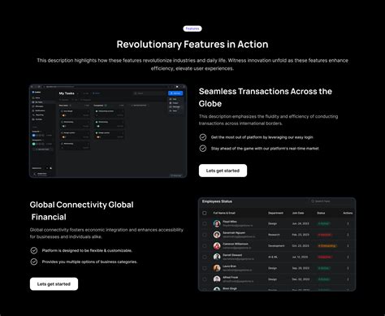
Task: Click checkmark icon beside easy login feature
Action: point(203,137)
